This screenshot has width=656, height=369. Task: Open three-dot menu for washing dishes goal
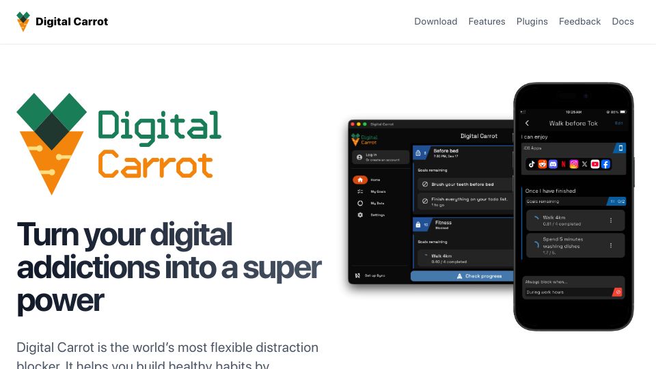pyautogui.click(x=611, y=245)
